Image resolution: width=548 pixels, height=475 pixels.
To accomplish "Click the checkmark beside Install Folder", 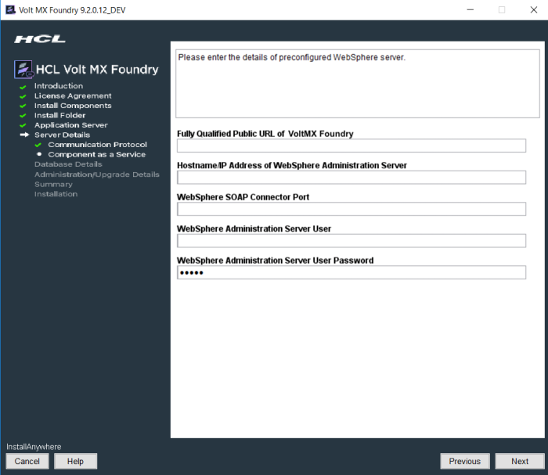I will pyautogui.click(x=23, y=116).
